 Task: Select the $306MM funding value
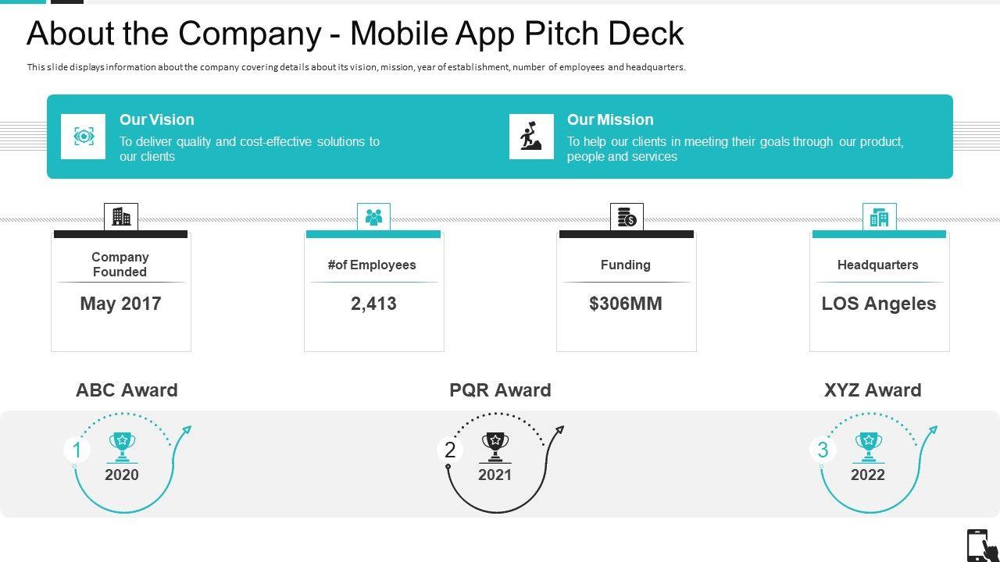(x=626, y=304)
